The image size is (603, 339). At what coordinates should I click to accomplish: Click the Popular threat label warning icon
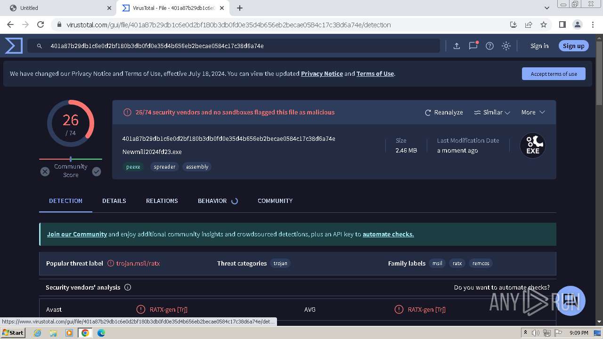[x=111, y=263]
